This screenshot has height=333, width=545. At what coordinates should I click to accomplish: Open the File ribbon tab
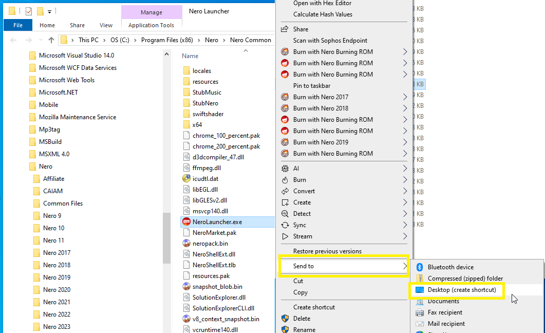18,25
